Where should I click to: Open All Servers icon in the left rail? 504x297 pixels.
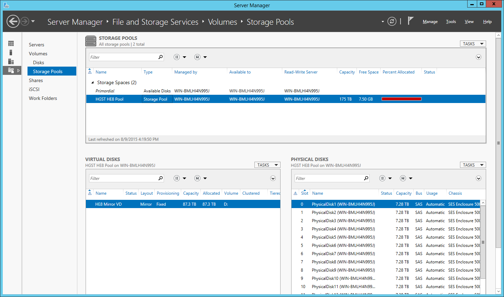click(11, 61)
